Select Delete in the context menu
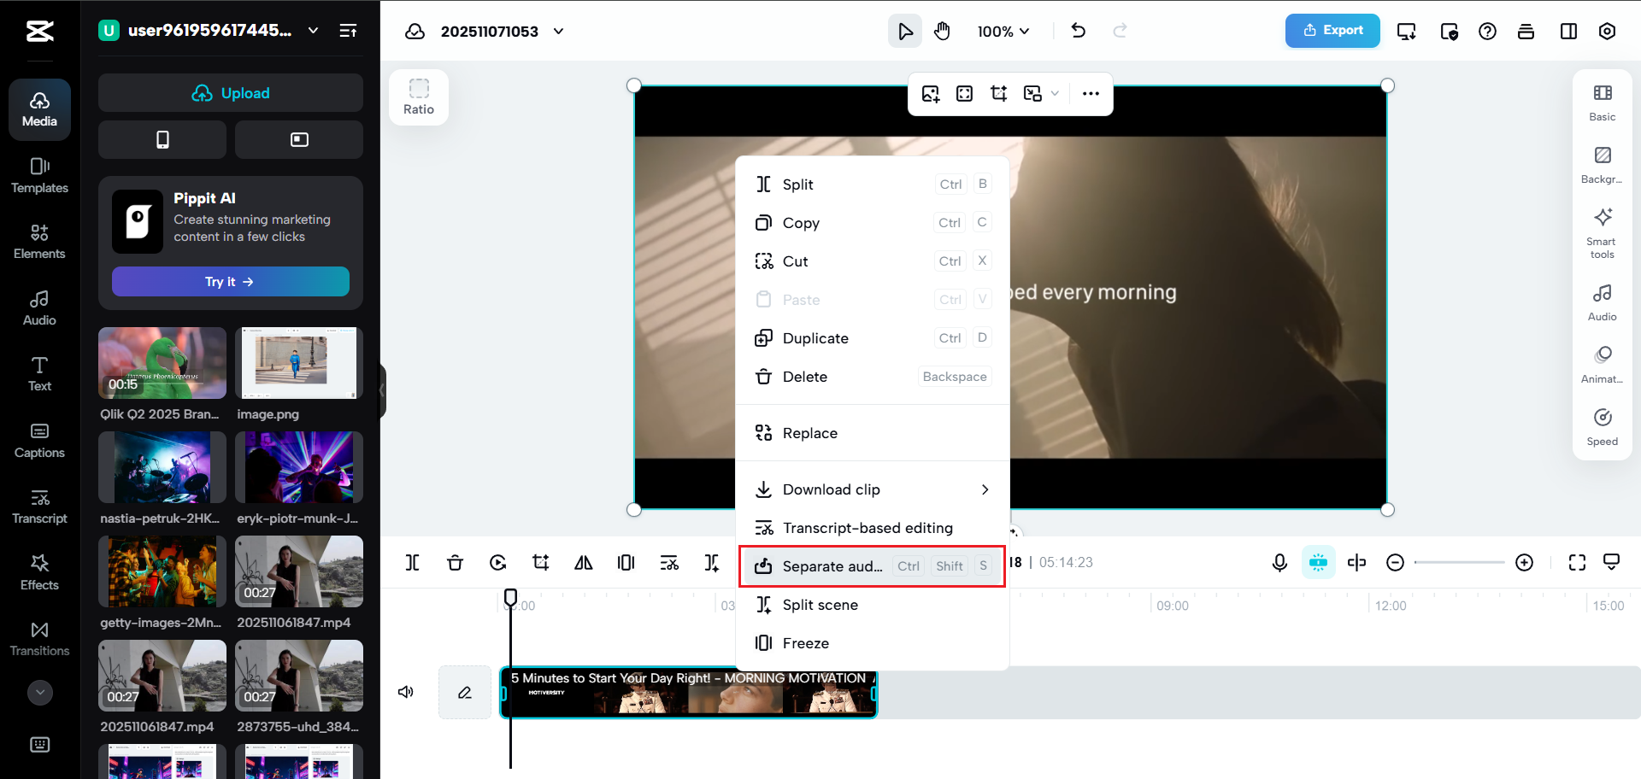 (873, 377)
